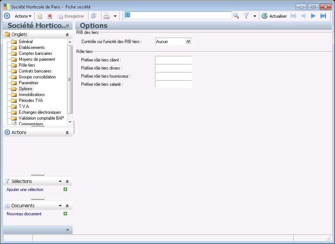Collapse the Documents section double chevron
The width and height of the screenshot is (335, 244).
pos(67,206)
